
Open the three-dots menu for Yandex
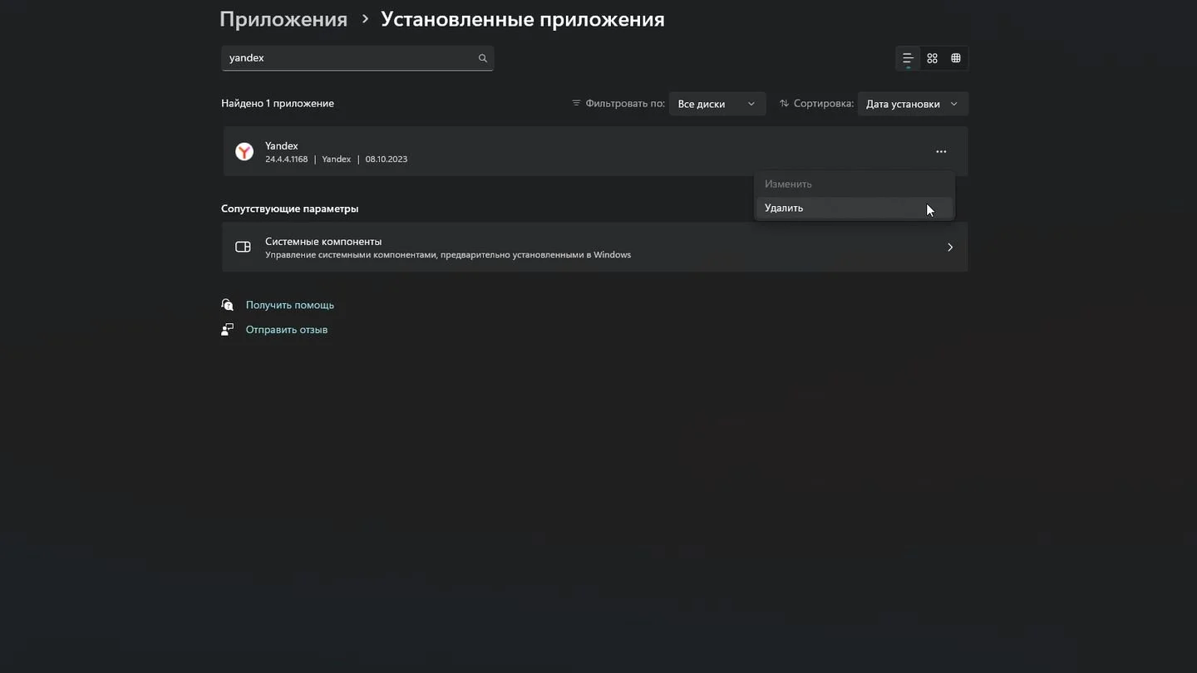[941, 151]
